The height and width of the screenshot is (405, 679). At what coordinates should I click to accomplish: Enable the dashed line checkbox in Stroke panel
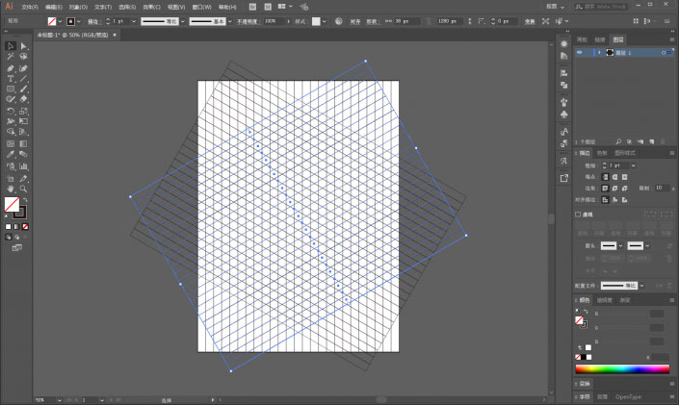pos(578,215)
